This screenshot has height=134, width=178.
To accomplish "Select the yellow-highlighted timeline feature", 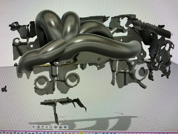I will (x=81, y=133).
